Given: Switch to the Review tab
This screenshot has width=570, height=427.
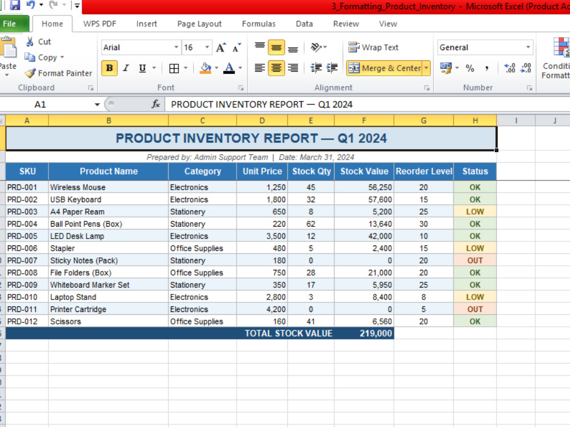Looking at the screenshot, I should pos(346,24).
